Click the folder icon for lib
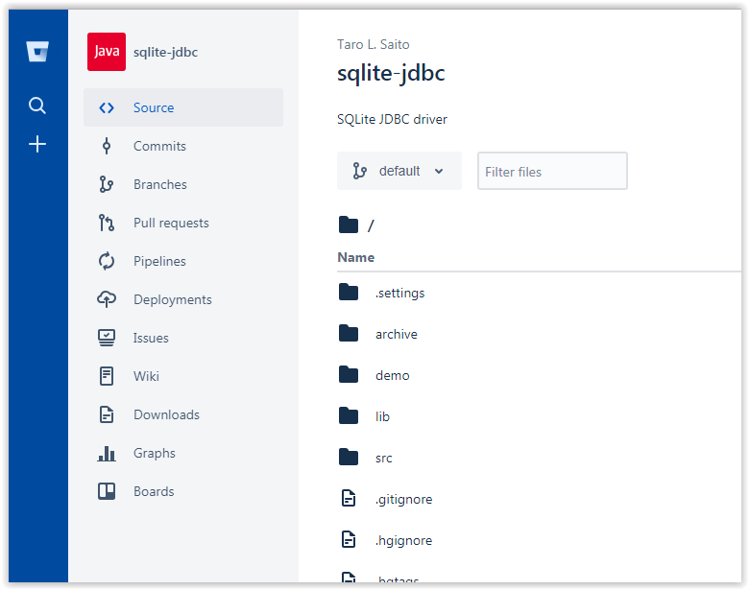 point(349,415)
